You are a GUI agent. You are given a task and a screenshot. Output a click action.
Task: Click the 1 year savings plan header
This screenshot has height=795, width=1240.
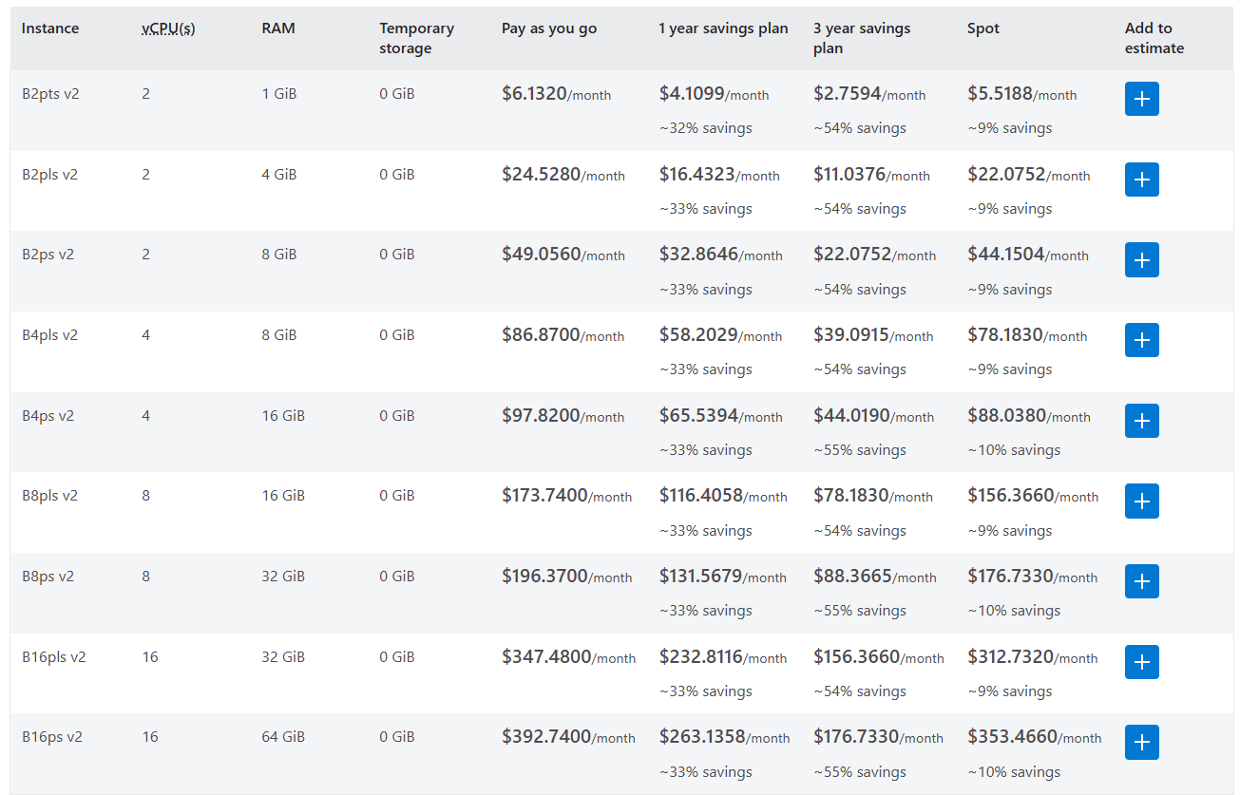[723, 28]
